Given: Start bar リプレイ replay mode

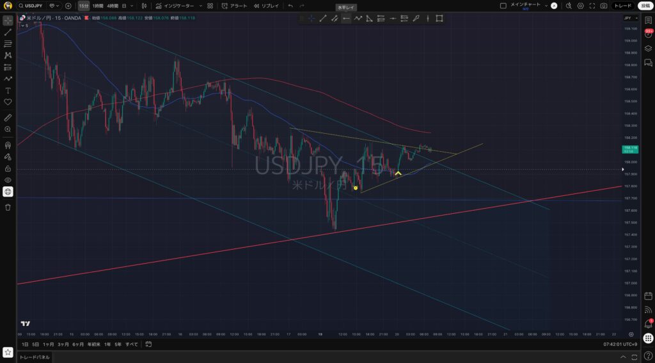Looking at the screenshot, I should point(266,6).
